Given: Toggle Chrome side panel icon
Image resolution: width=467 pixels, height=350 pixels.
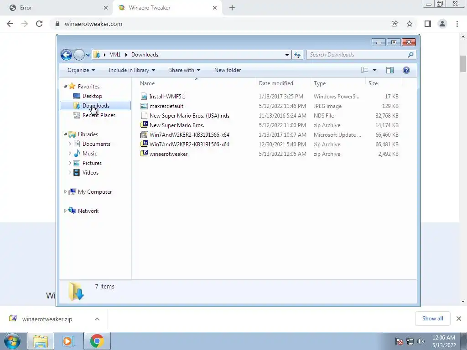Looking at the screenshot, I should [x=428, y=24].
